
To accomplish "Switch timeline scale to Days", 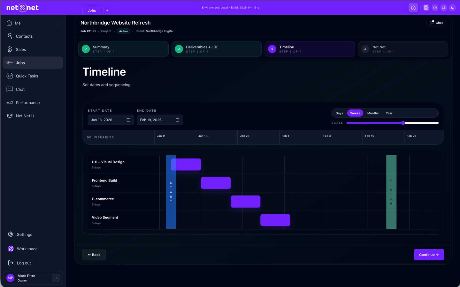I will pos(339,113).
